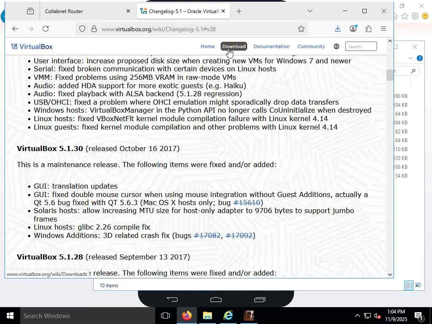
Task: Click page scrollbar up arrow
Action: pyautogui.click(x=390, y=41)
